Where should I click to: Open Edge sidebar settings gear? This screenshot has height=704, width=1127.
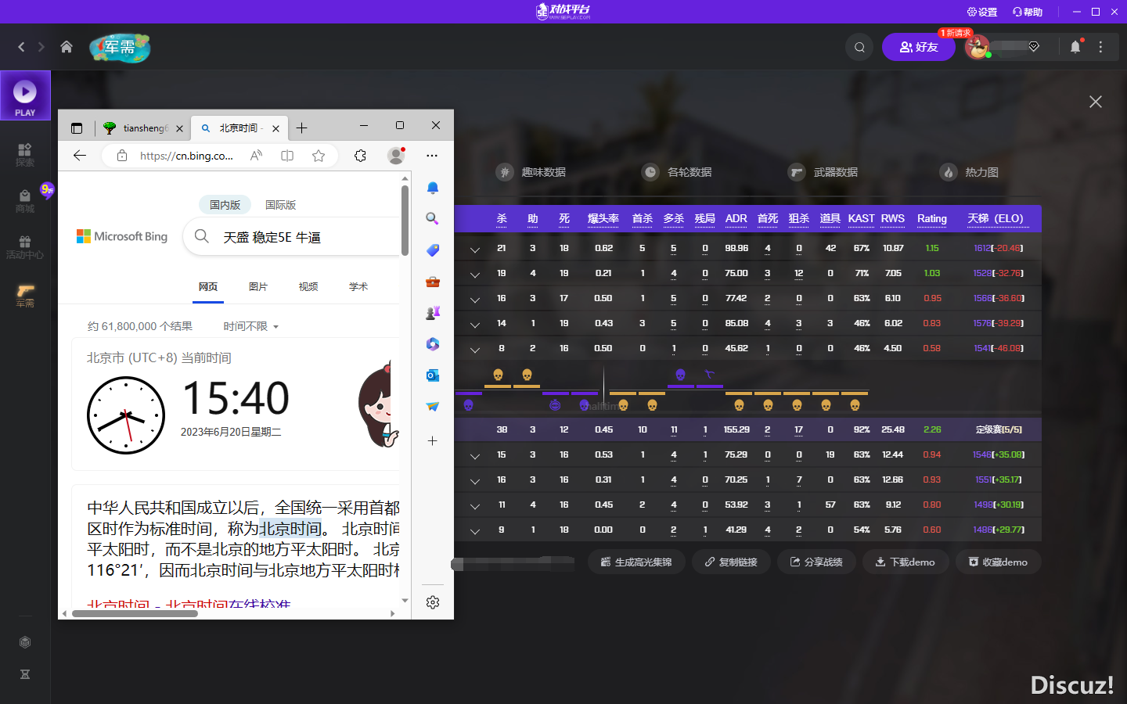pyautogui.click(x=433, y=602)
